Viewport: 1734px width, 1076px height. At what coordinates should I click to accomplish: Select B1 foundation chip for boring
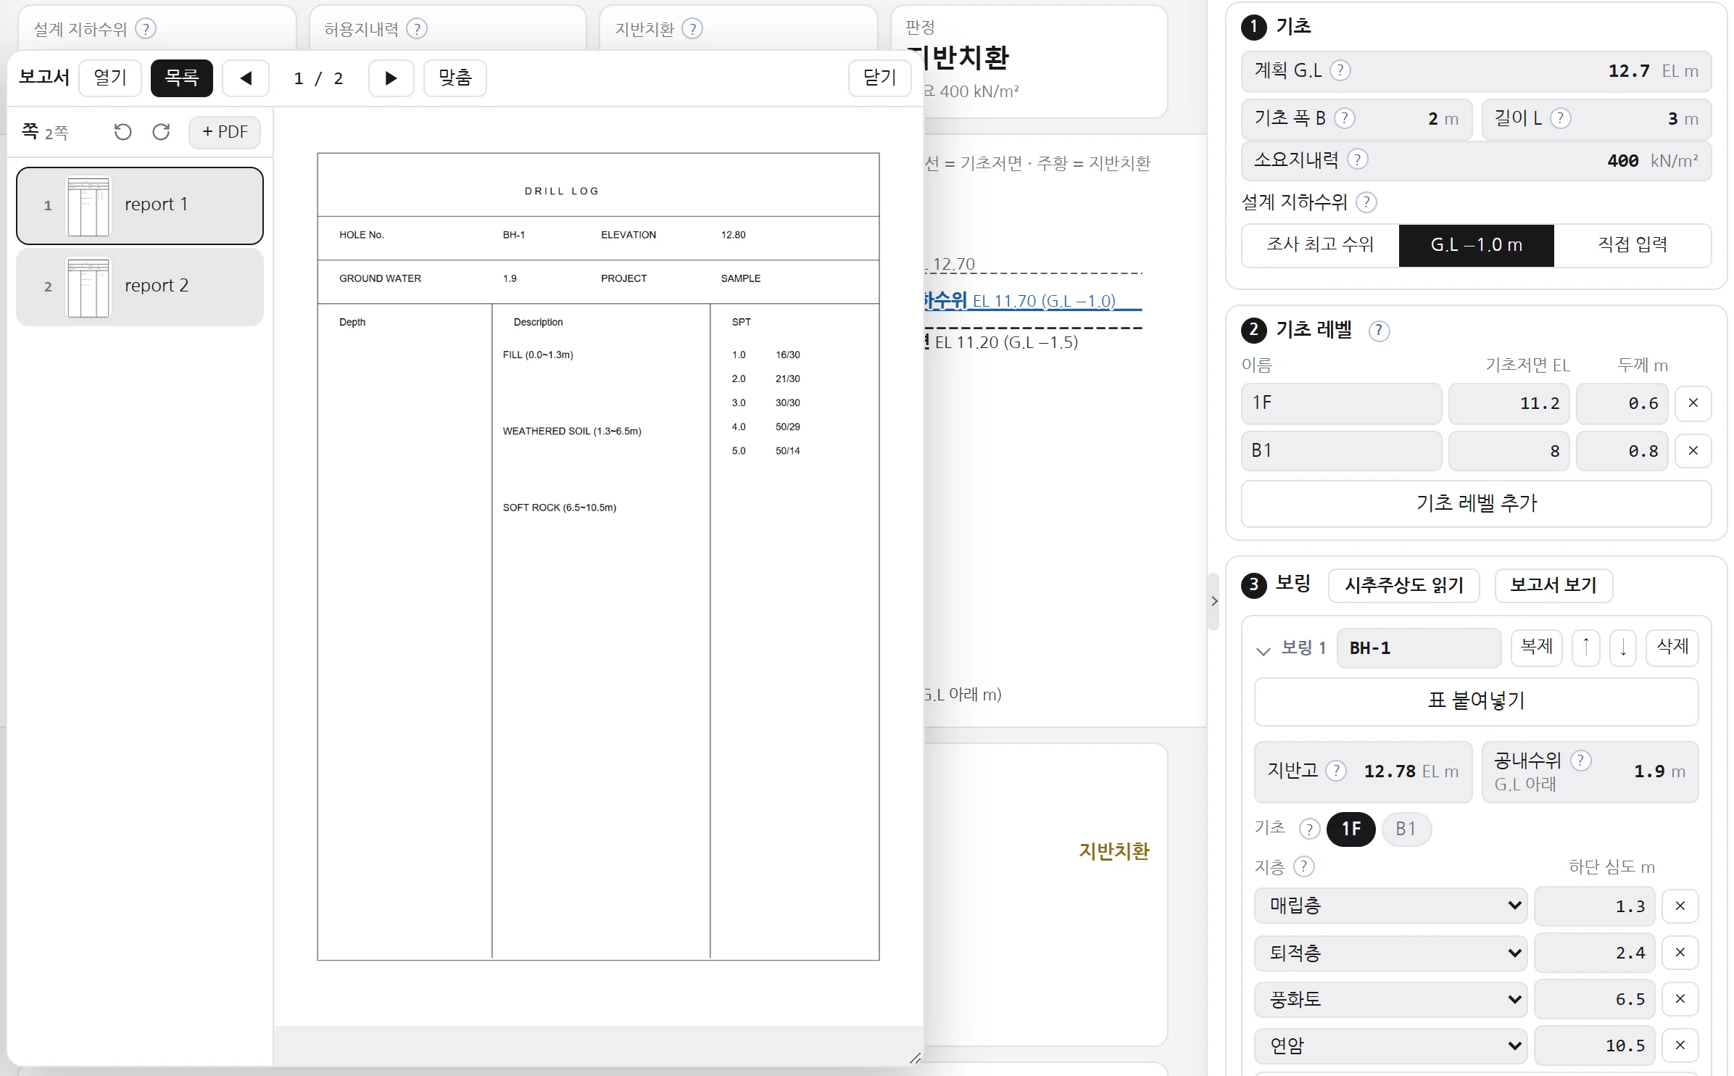tap(1406, 829)
